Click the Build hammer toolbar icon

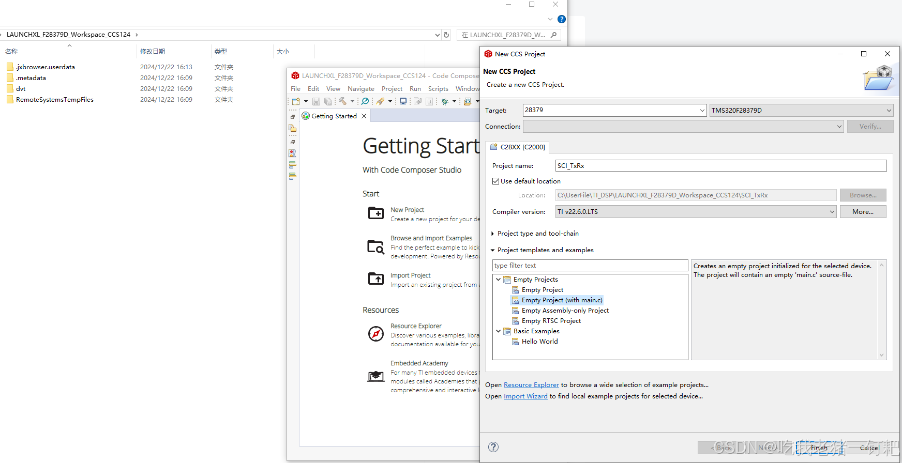[342, 101]
